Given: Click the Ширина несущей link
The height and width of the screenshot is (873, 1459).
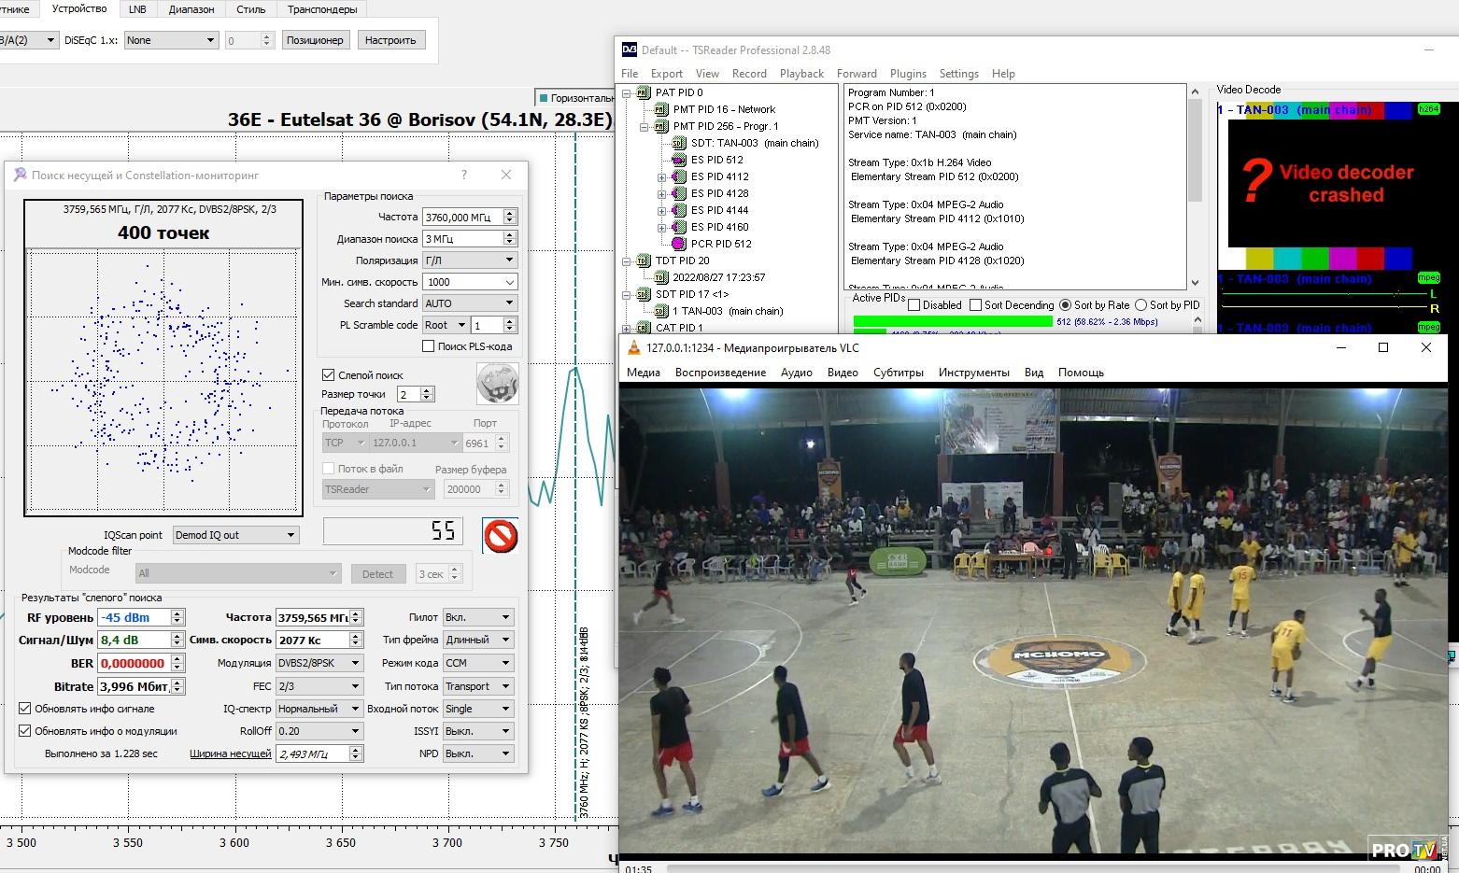Looking at the screenshot, I should (230, 753).
